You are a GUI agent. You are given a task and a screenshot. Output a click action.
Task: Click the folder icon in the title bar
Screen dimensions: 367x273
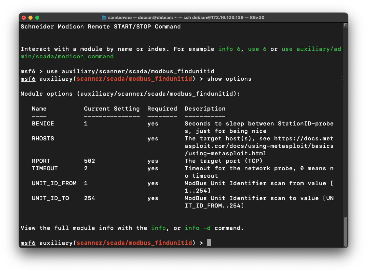pos(104,17)
